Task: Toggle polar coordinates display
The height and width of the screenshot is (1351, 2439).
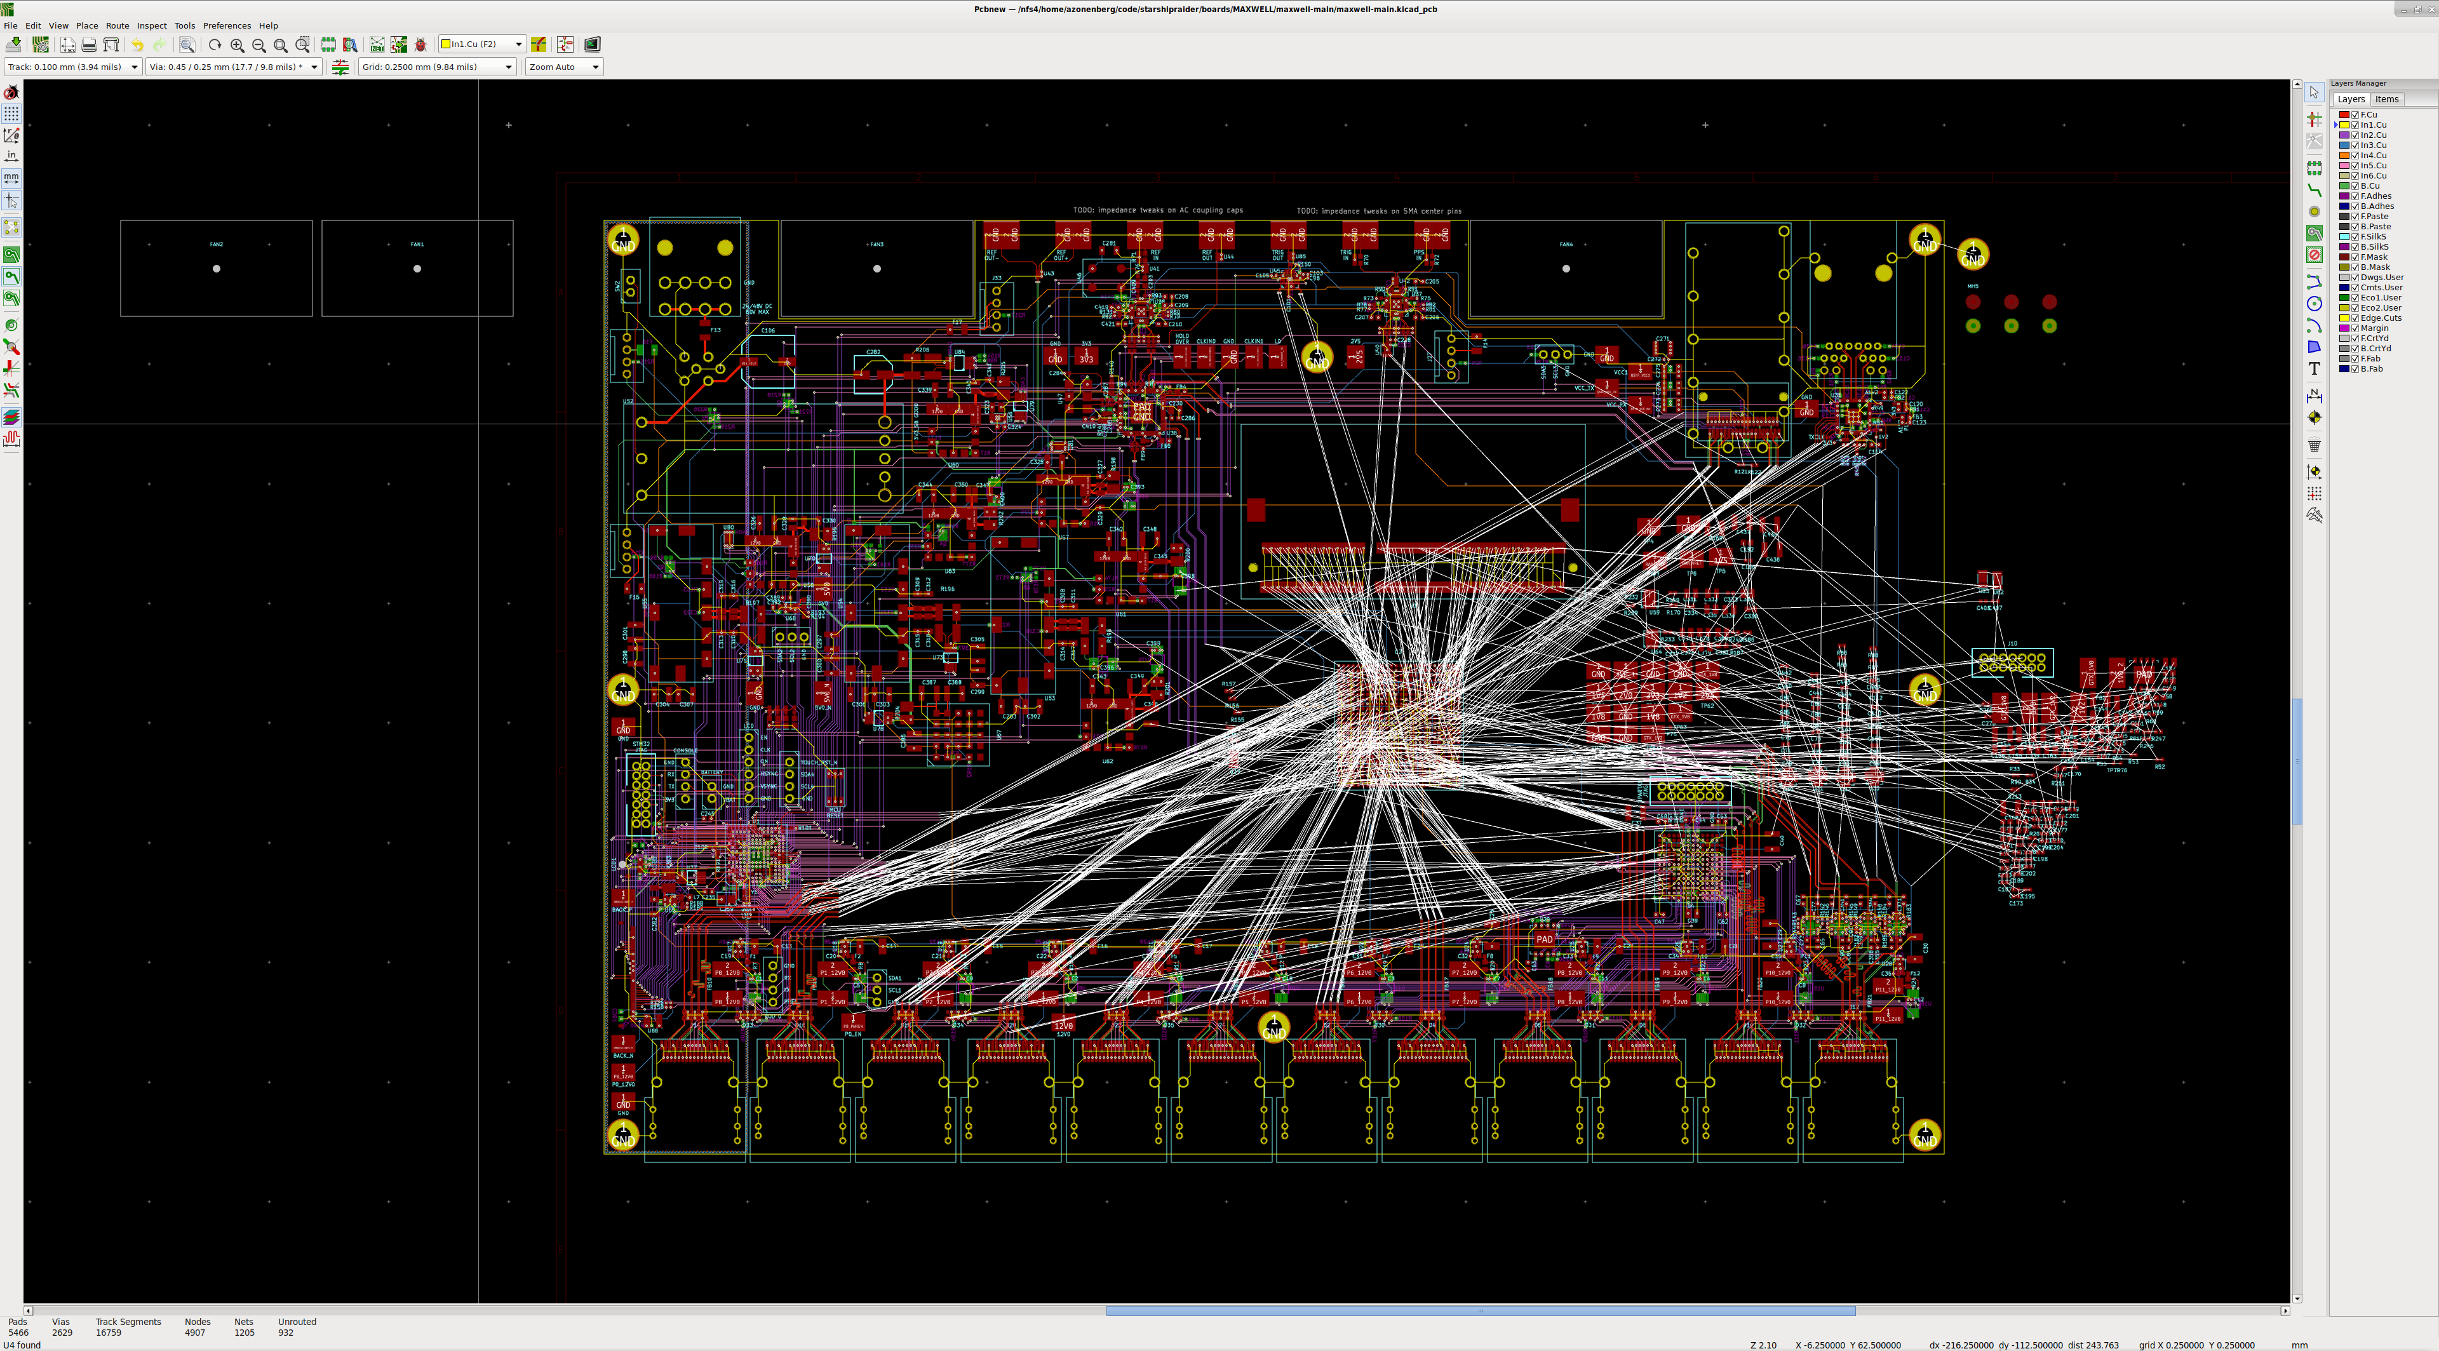Action: (x=11, y=135)
